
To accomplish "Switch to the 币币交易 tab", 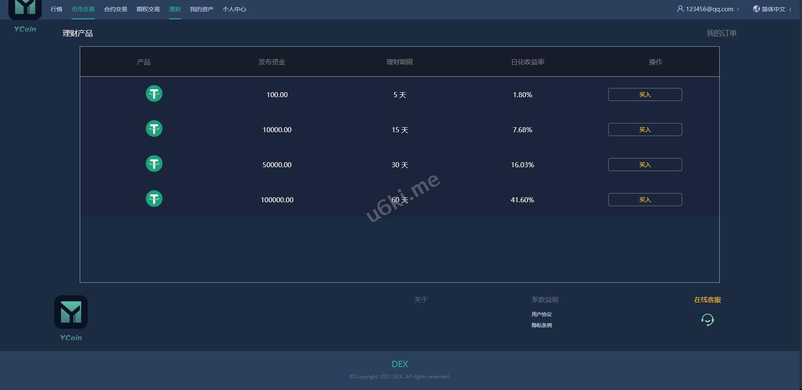I will [83, 9].
